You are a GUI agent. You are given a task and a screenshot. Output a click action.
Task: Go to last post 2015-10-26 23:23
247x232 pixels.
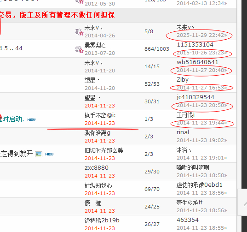[202, 53]
